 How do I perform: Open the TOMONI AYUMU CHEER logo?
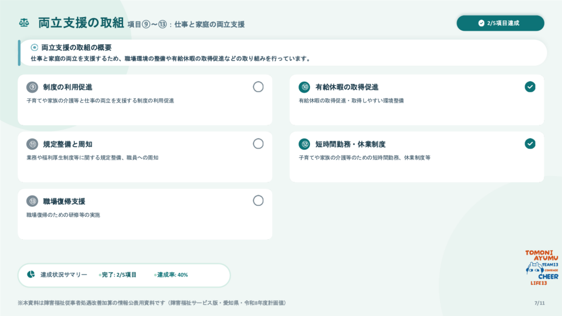pyautogui.click(x=542, y=268)
